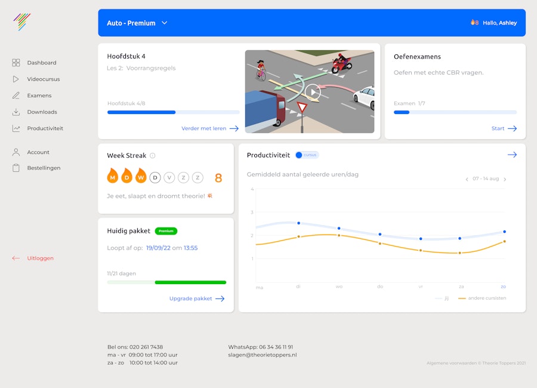
Task: Open the Productiviteit line-chart icon
Action: coord(16,128)
